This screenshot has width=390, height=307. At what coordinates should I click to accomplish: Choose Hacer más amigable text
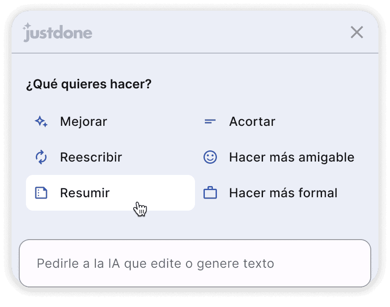tap(292, 158)
